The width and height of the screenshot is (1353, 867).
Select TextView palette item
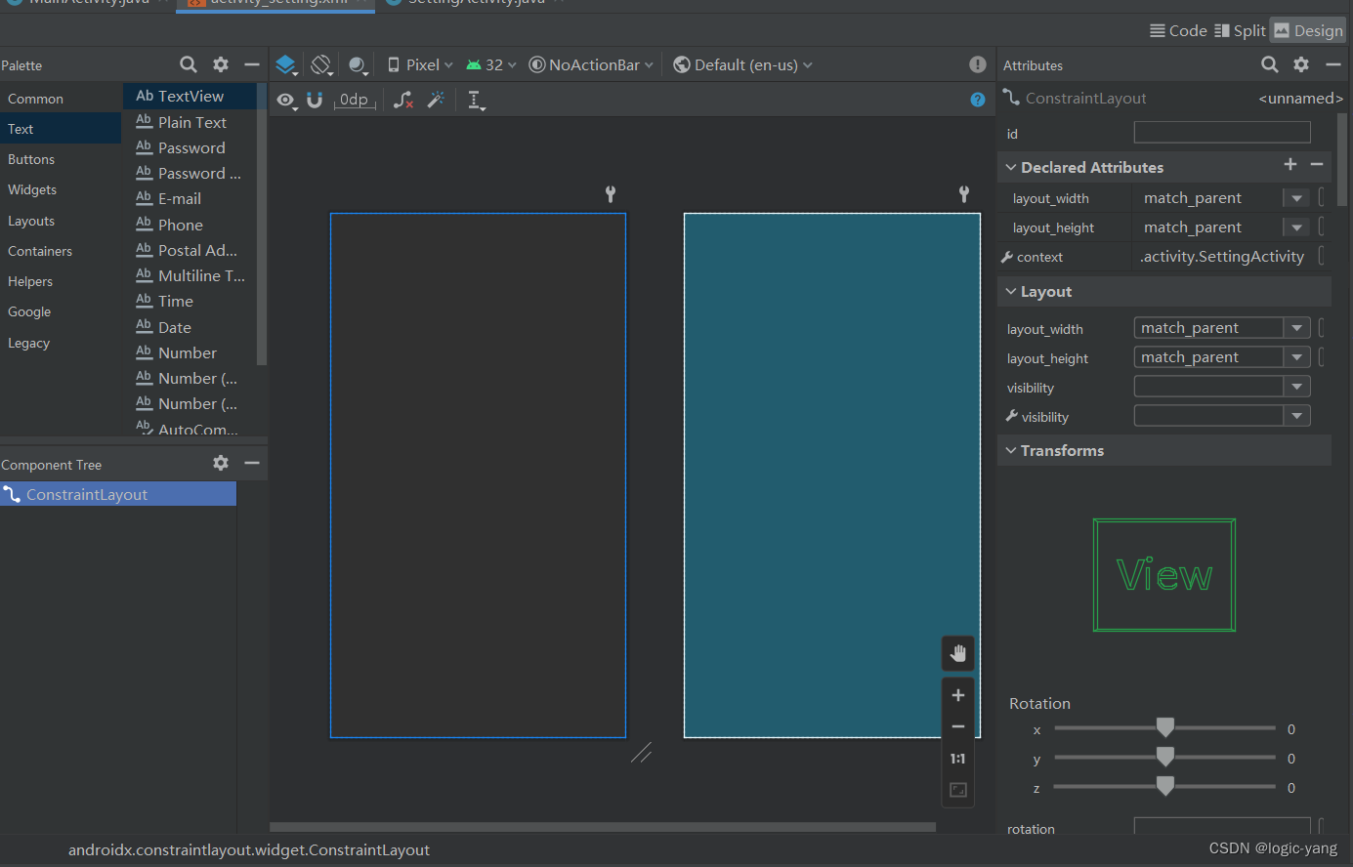190,96
